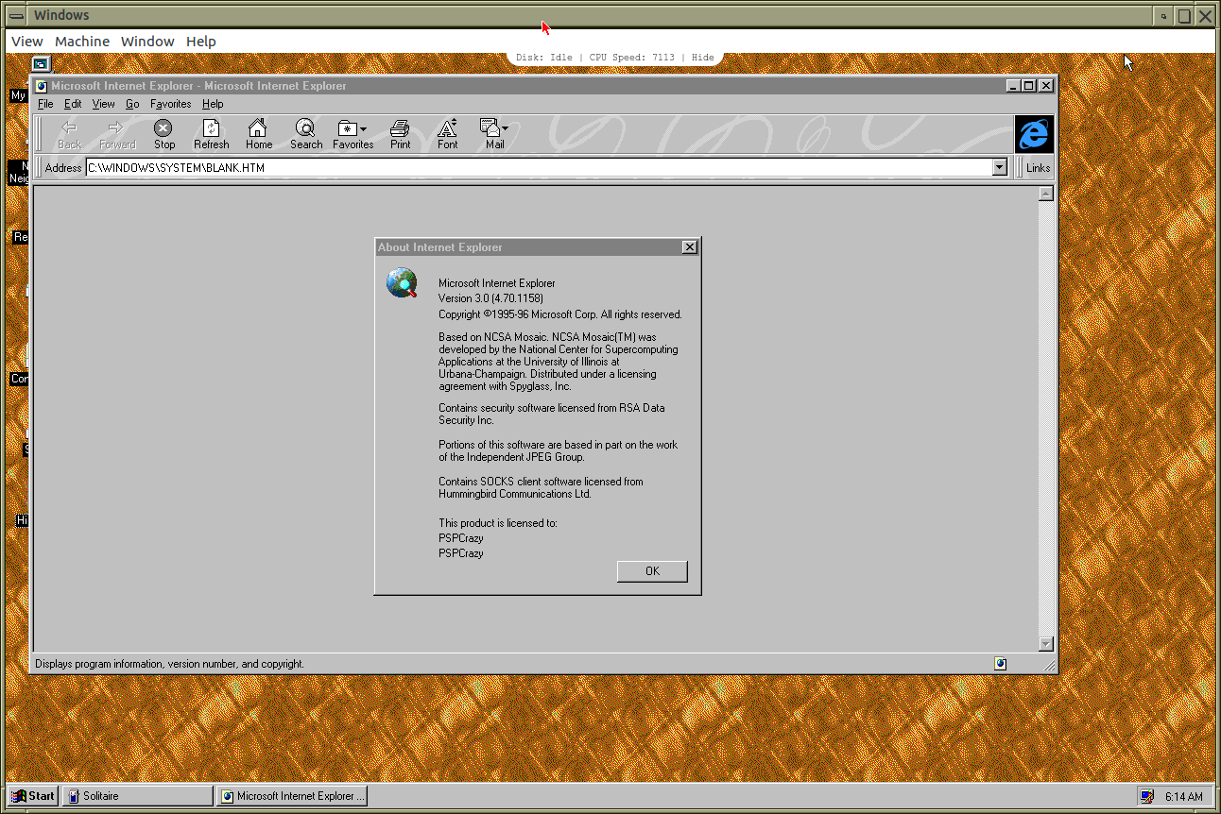1221x814 pixels.
Task: Open the Start menu
Action: tap(33, 796)
